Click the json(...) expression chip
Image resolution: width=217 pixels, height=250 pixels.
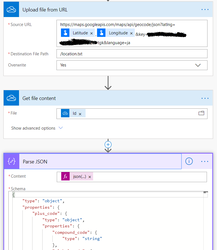tap(77, 176)
